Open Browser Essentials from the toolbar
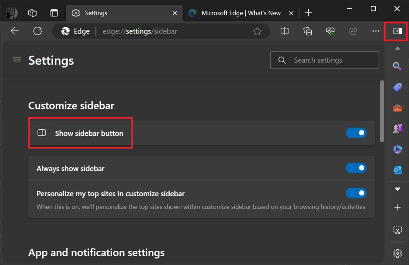The image size is (409, 265). click(330, 31)
